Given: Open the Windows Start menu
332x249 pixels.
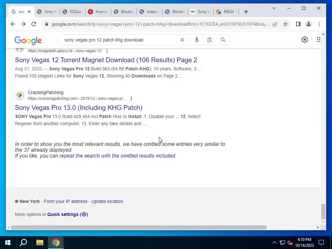Looking at the screenshot, I should pyautogui.click(x=8, y=243).
